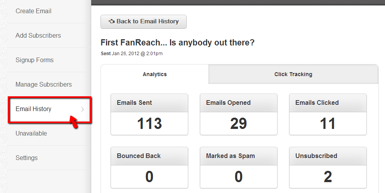Open Settings from the sidebar
The height and width of the screenshot is (193, 385).
click(x=26, y=158)
